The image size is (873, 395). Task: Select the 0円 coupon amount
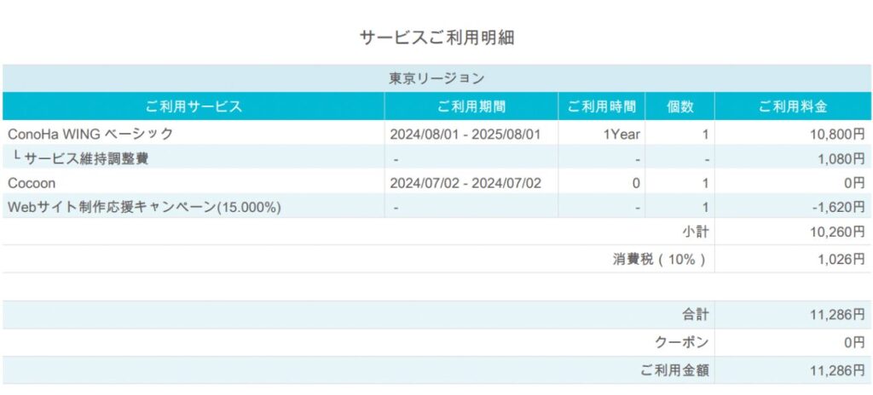(x=854, y=343)
